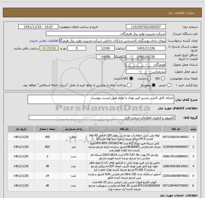Click product code 2286420636610001
The height and width of the screenshot is (198, 205).
(x=176, y=166)
